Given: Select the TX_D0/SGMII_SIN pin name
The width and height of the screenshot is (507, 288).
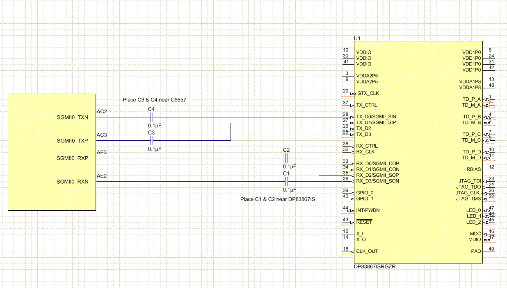Looking at the screenshot, I should 376,117.
